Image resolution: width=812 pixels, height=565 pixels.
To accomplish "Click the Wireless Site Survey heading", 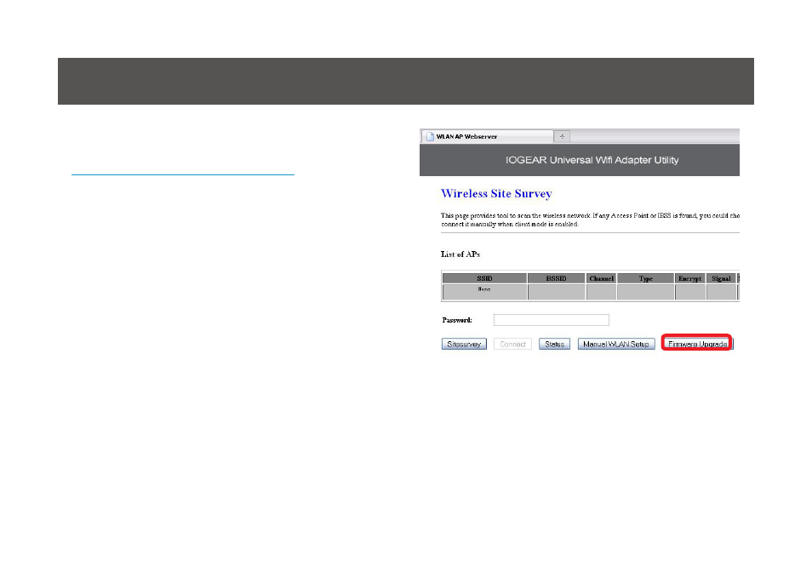I will point(496,193).
